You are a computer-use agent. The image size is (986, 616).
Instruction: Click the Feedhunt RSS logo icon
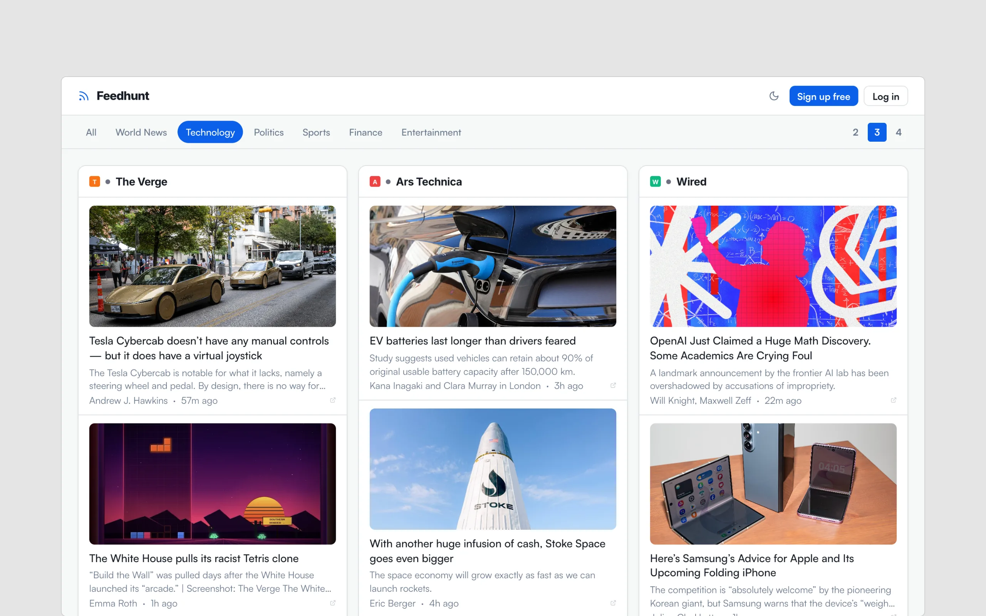tap(84, 96)
